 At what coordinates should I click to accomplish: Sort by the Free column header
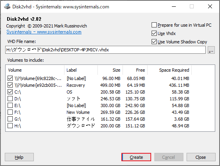(135, 70)
